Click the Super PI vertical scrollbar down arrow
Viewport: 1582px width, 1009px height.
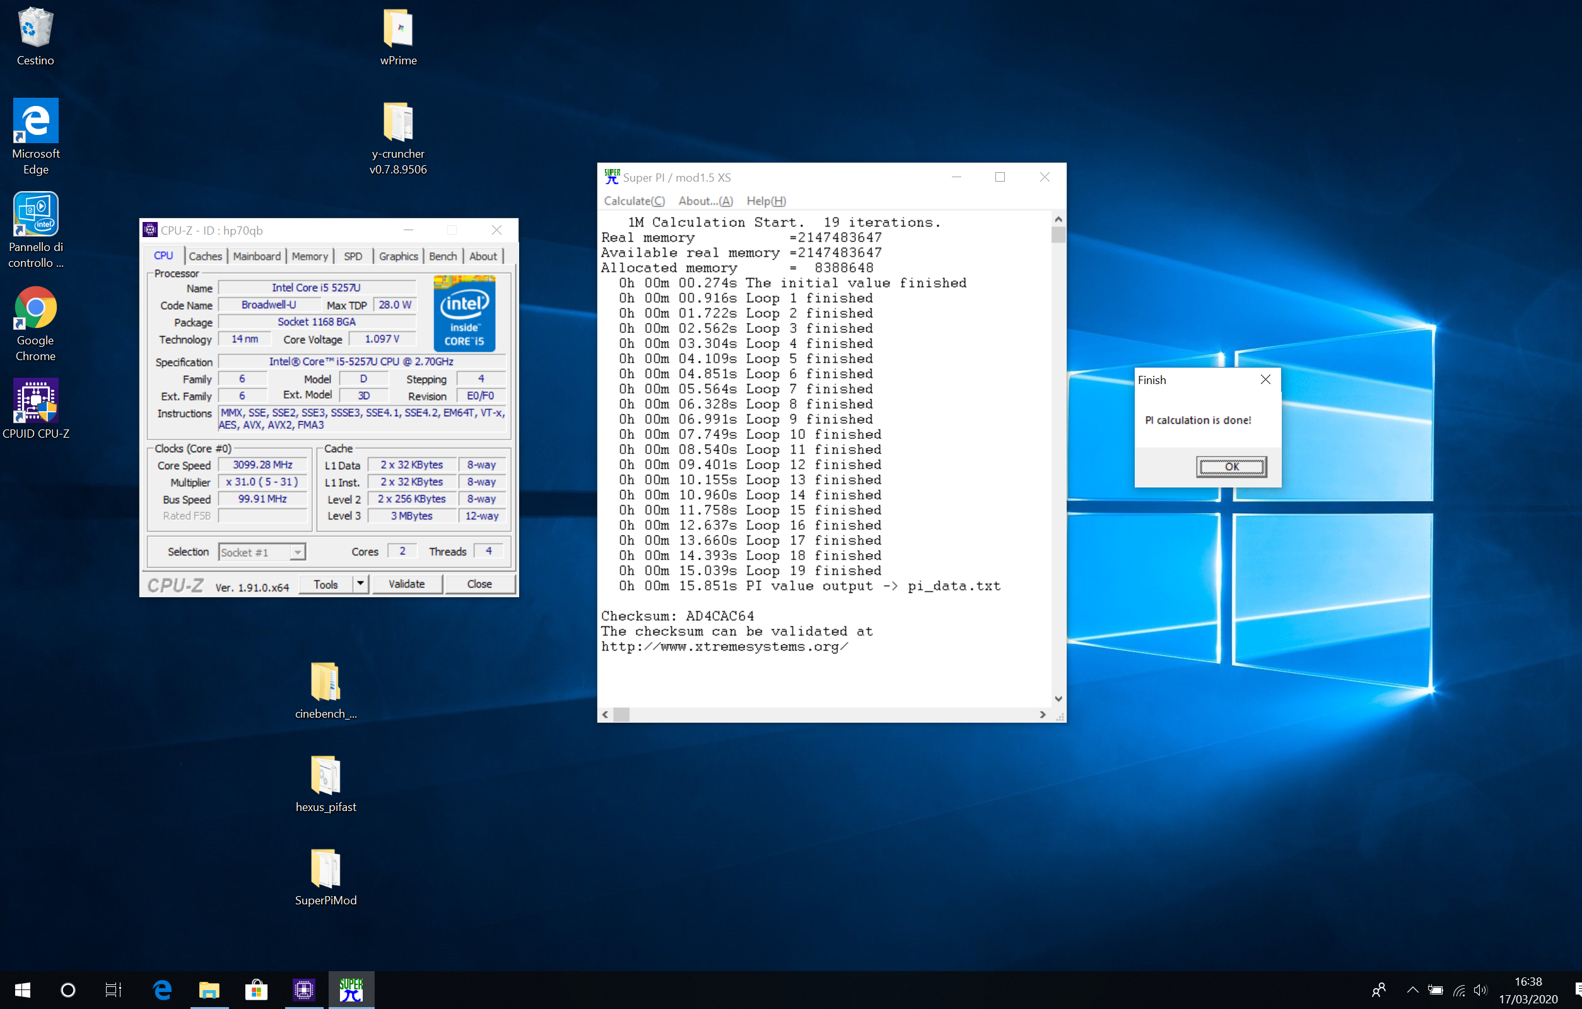1058,699
